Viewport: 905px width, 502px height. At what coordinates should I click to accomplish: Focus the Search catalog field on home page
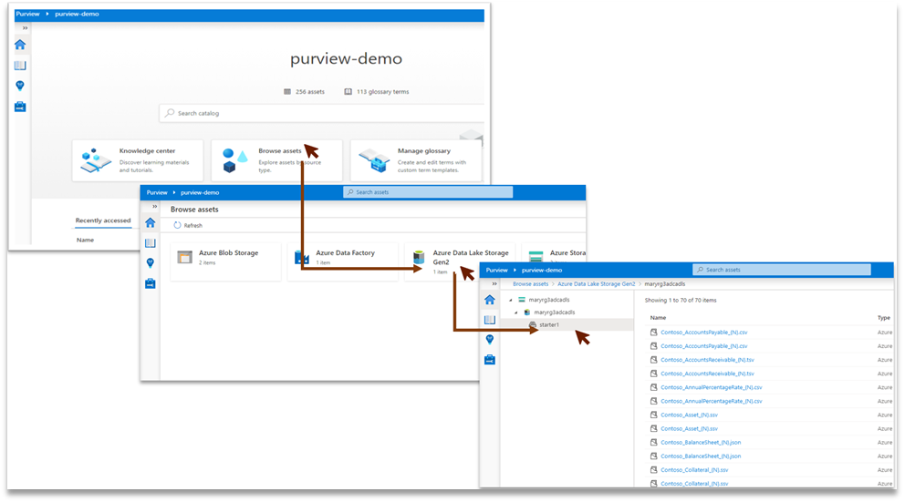321,113
